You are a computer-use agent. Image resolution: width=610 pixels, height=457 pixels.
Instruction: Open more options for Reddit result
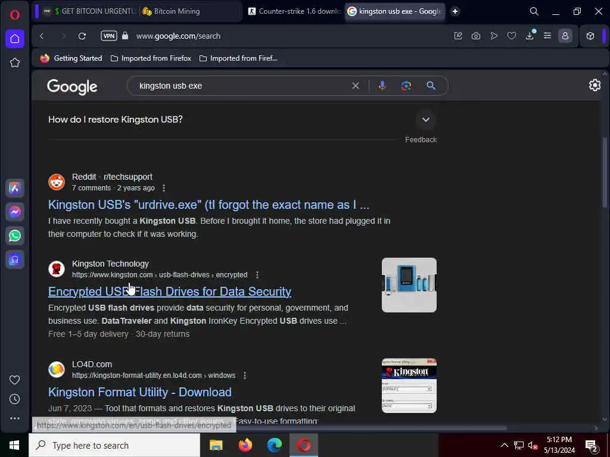click(x=164, y=188)
